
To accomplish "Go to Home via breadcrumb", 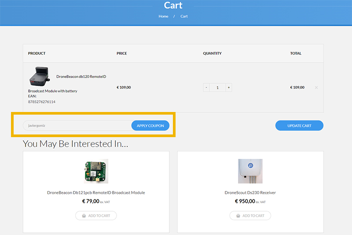I will point(163,16).
